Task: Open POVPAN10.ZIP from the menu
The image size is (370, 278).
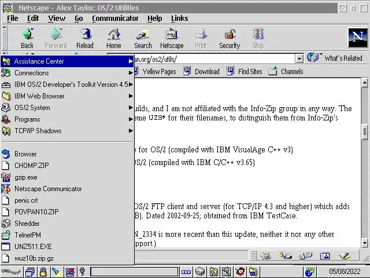Action: (67, 212)
